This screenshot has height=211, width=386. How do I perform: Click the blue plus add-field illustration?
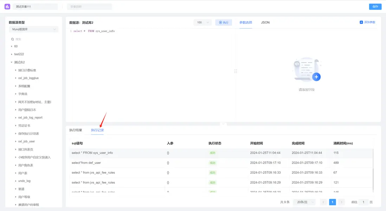(x=316, y=77)
